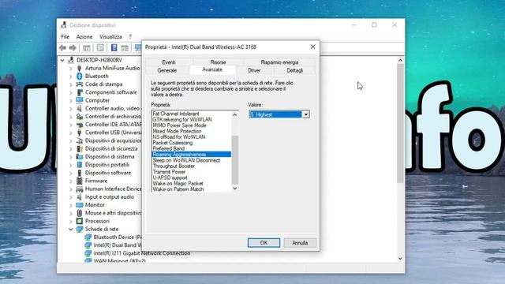This screenshot has width=505, height=284.
Task: Click the Intel(R) I211 Gigabit adapter icon
Action: (88, 253)
